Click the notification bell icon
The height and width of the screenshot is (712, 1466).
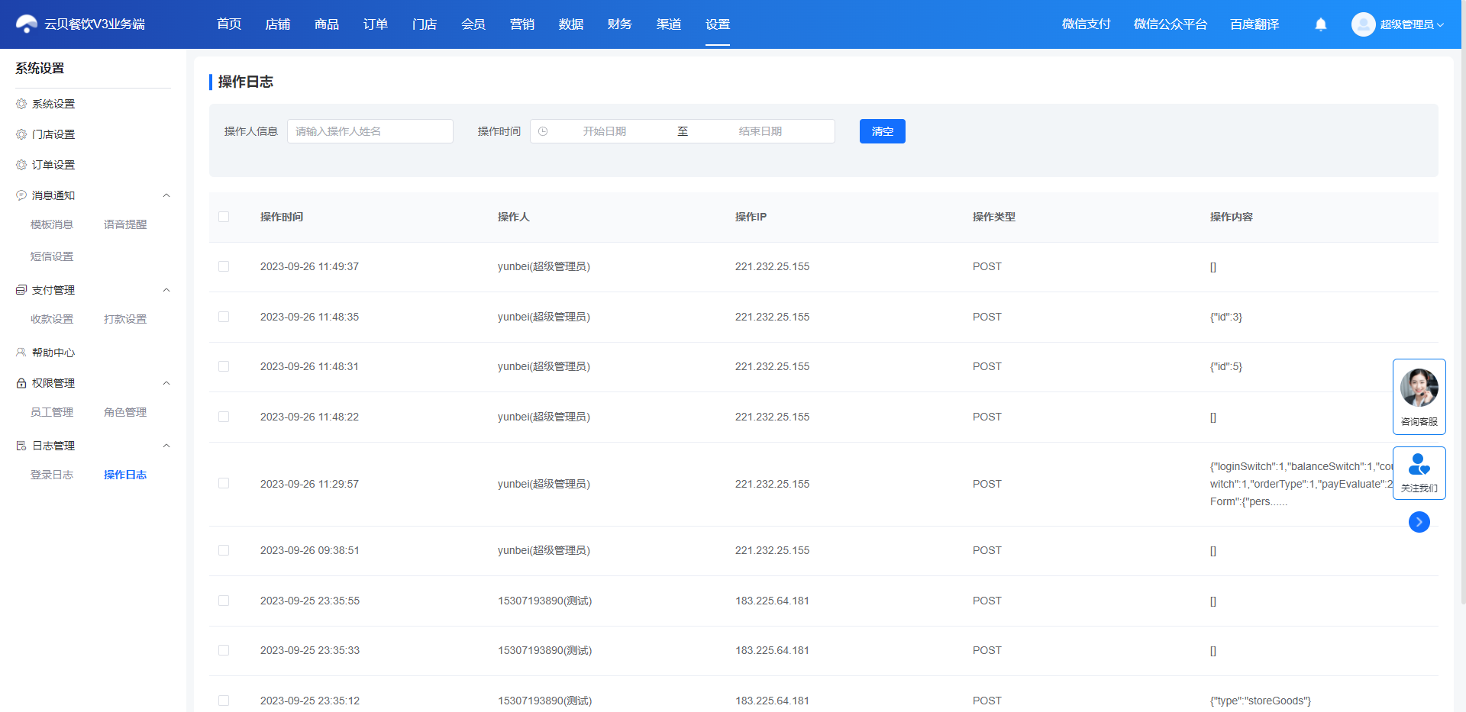click(1321, 24)
